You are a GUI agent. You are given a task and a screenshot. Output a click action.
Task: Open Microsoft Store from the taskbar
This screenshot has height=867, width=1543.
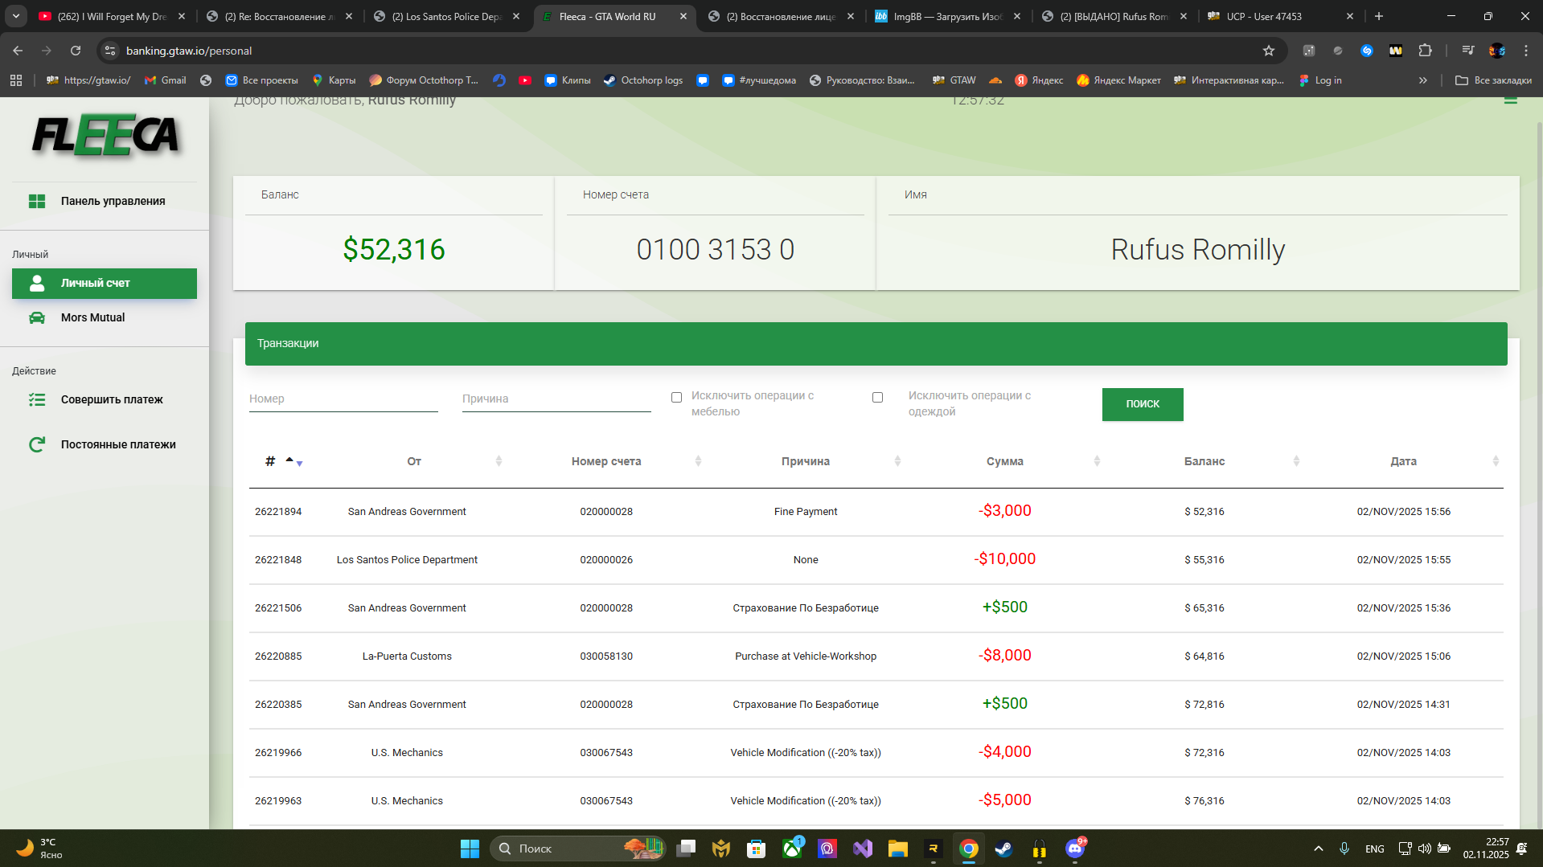756,849
